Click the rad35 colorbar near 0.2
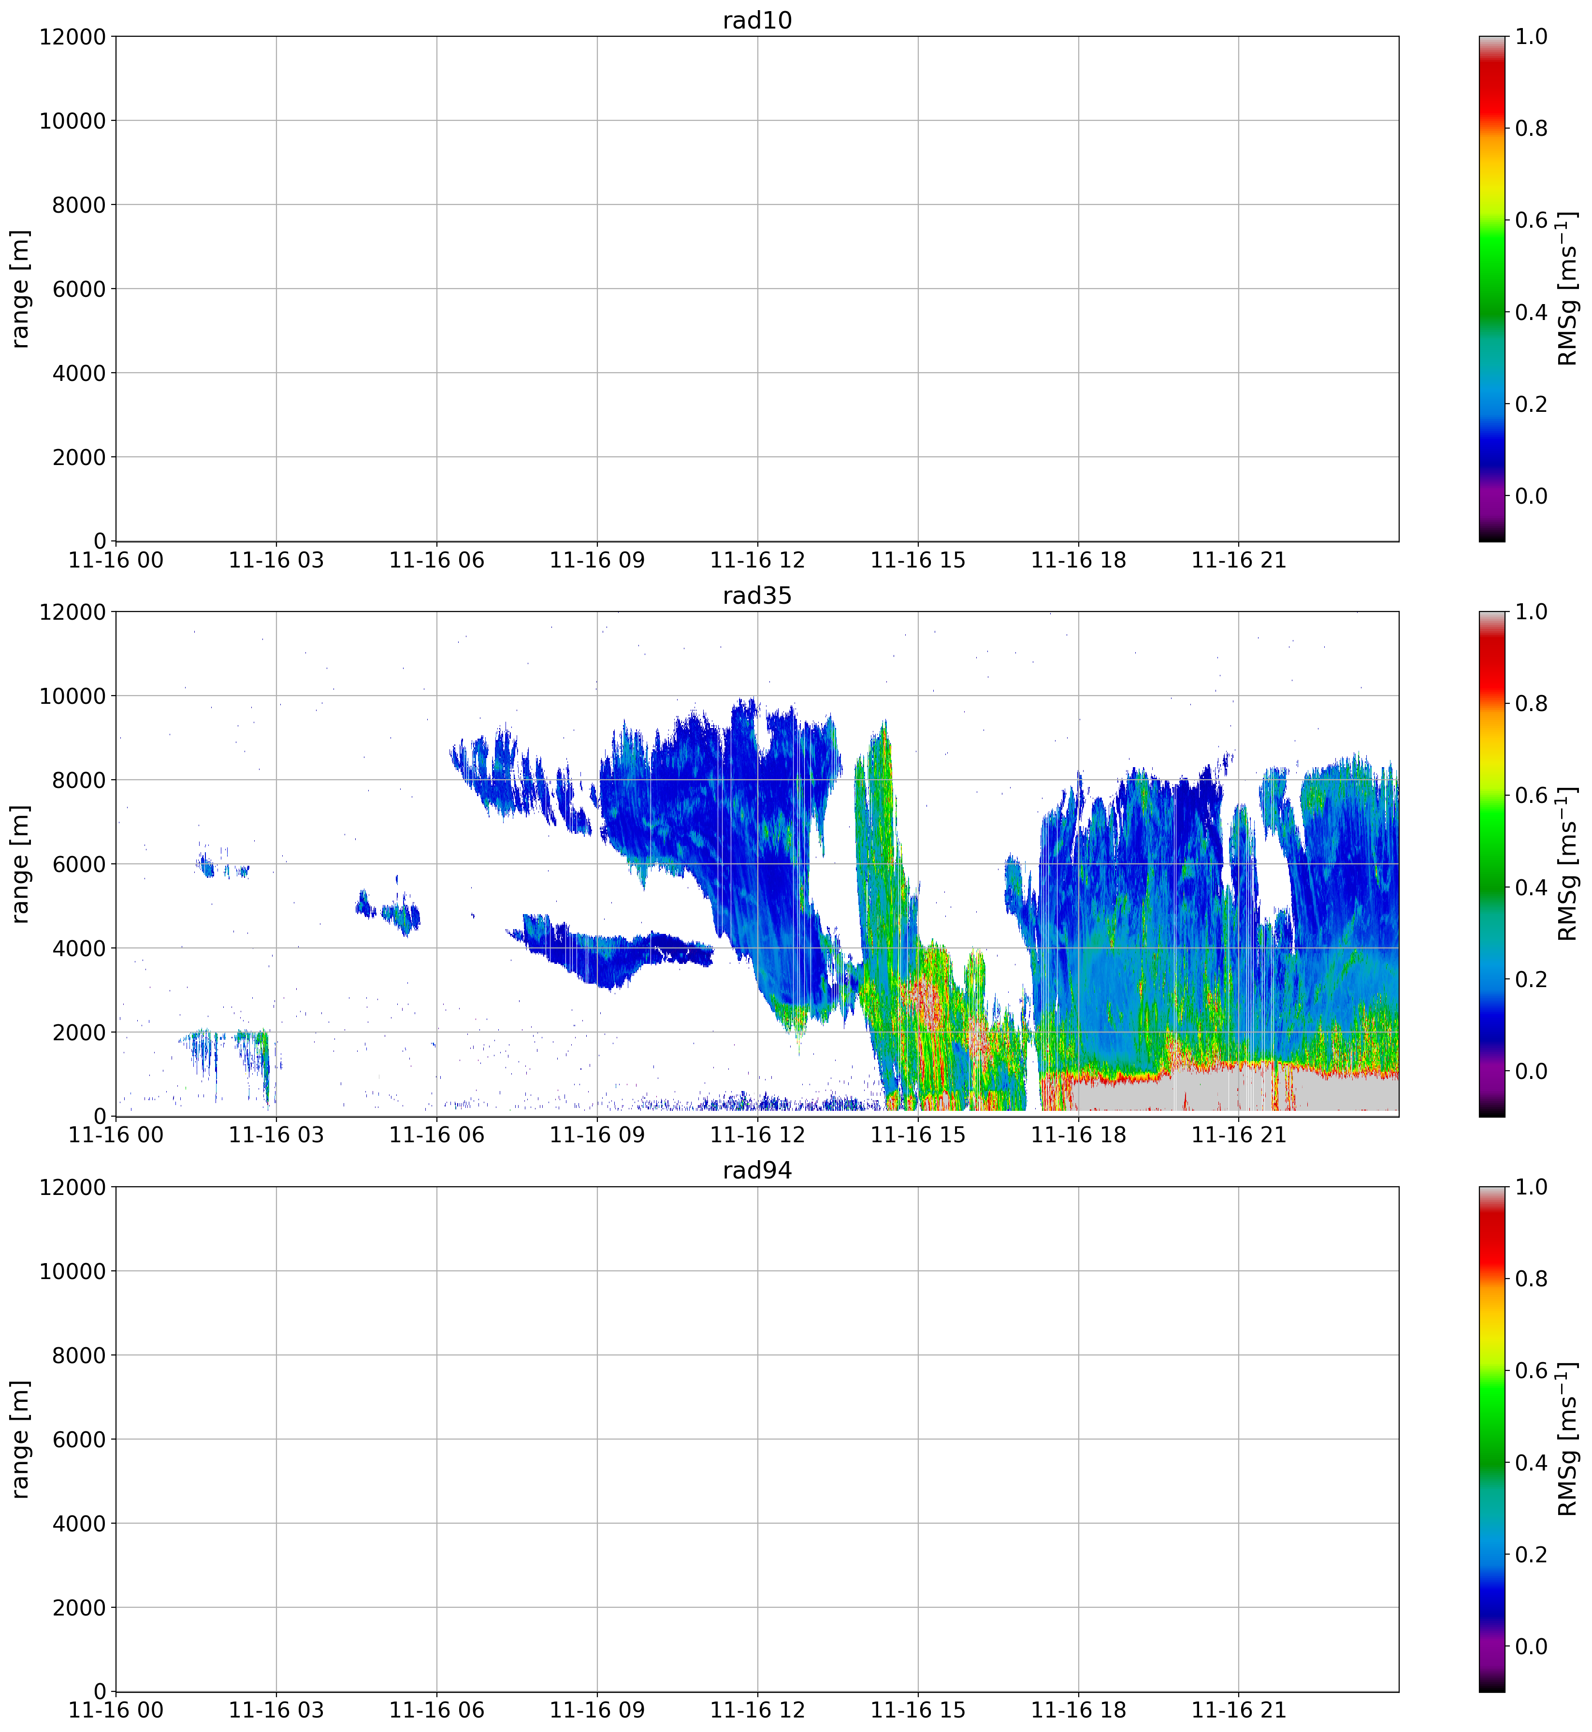The image size is (1592, 1732). click(1492, 979)
